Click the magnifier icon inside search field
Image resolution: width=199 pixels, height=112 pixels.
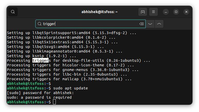coord(40,24)
